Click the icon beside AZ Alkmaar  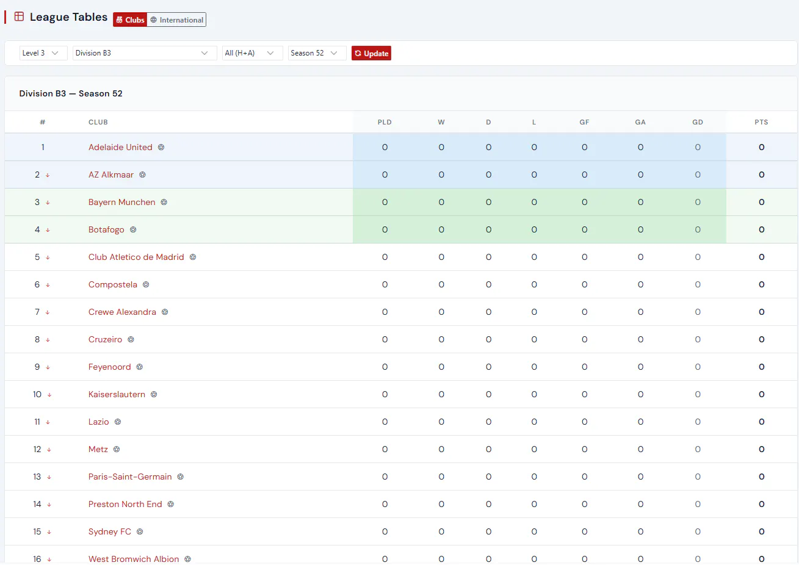[142, 175]
